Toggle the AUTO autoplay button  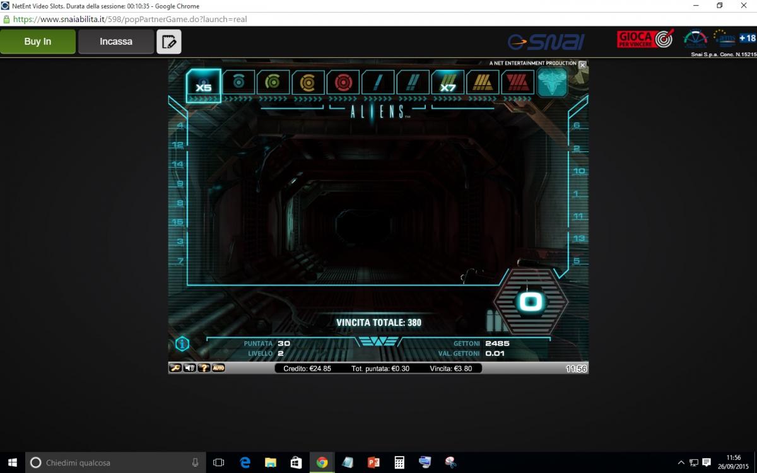pyautogui.click(x=218, y=368)
